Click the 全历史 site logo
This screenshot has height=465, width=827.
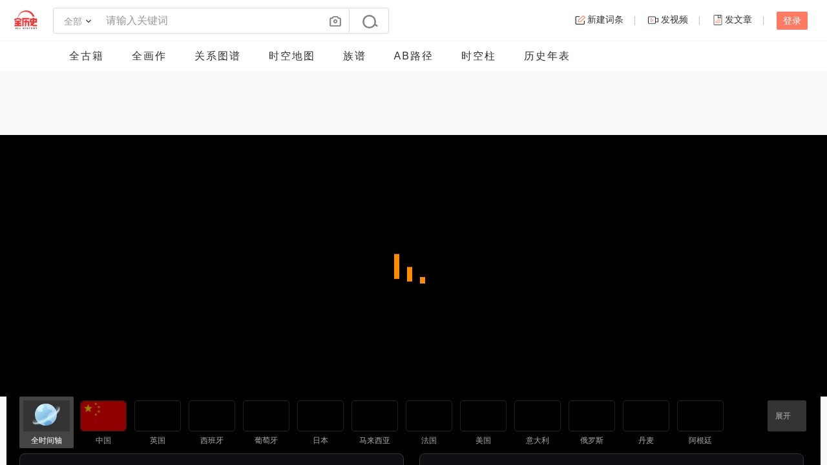(26, 19)
